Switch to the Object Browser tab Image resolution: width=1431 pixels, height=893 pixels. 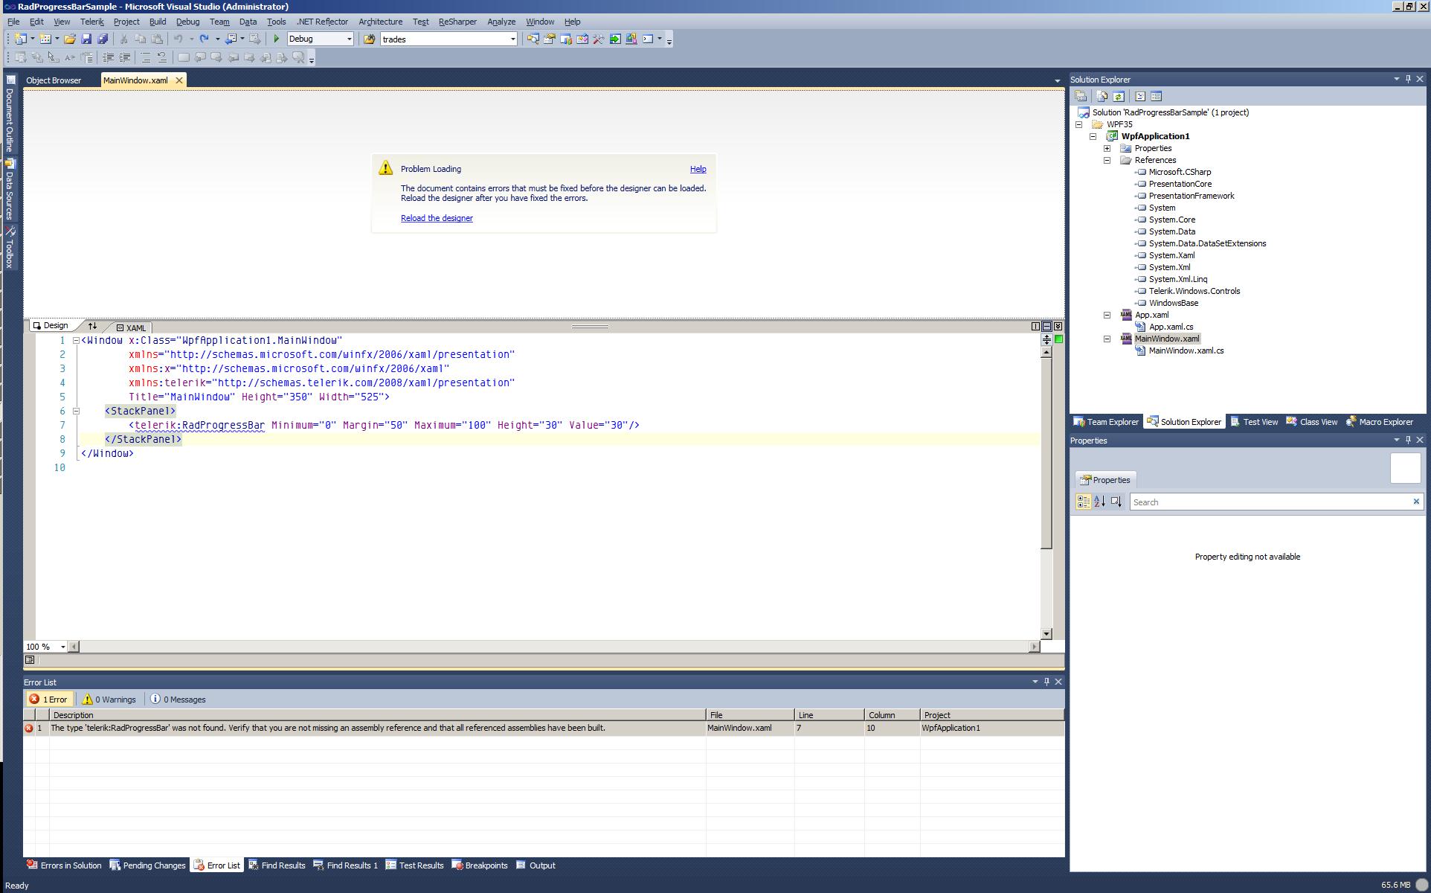point(54,80)
